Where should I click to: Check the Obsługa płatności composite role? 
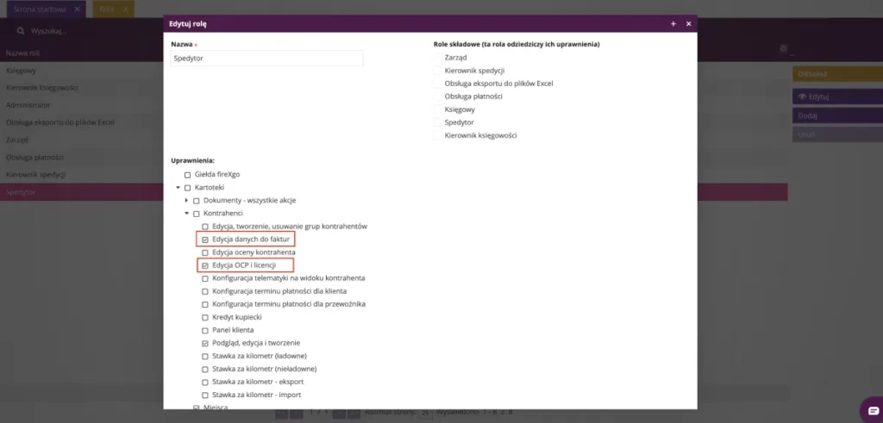[438, 96]
